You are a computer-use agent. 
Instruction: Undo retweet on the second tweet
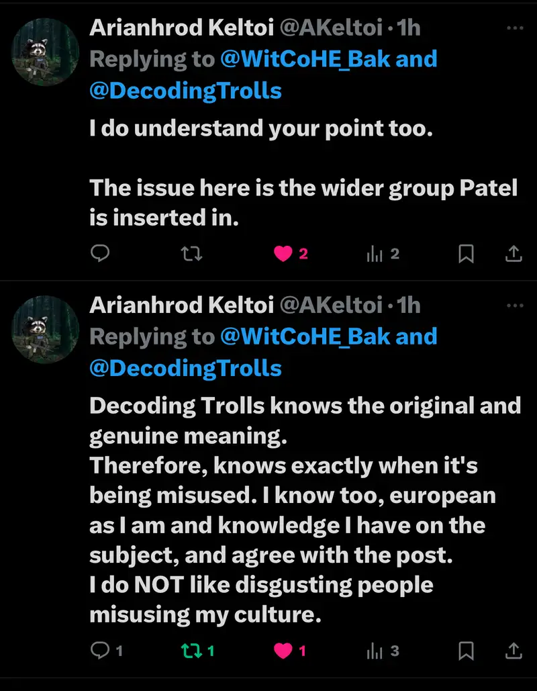coord(192,650)
